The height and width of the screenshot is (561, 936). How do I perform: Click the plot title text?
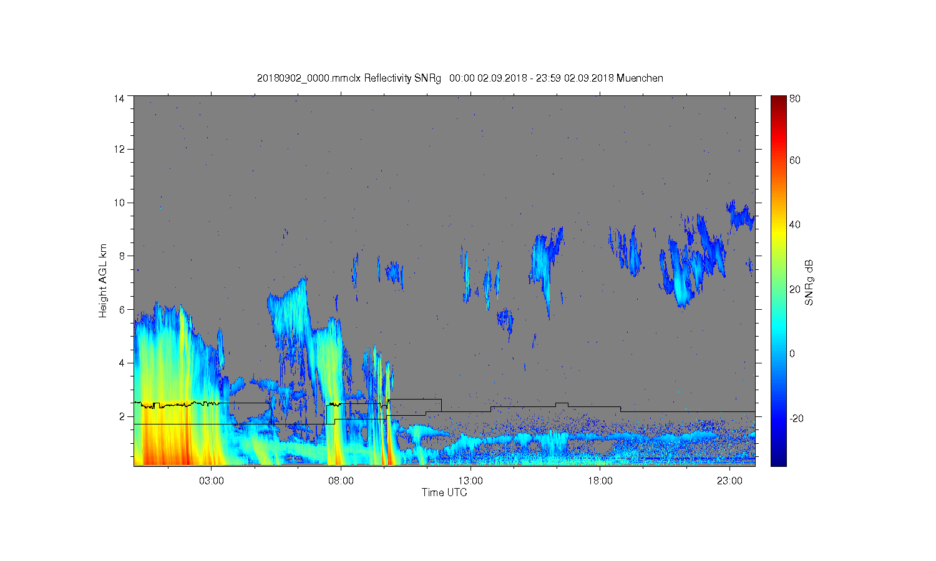point(460,78)
